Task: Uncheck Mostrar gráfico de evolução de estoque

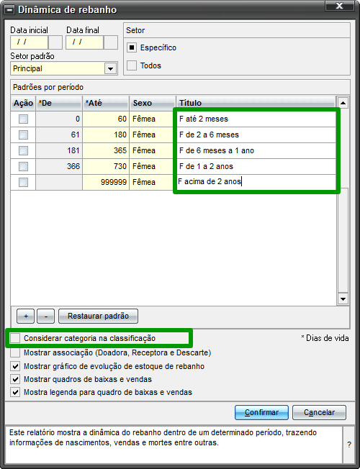Action: [x=15, y=366]
